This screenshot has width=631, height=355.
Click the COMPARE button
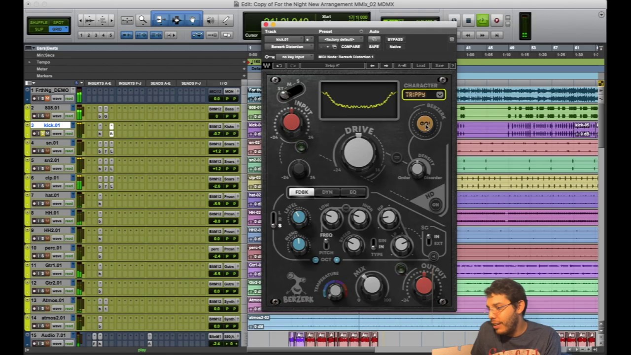pos(351,47)
